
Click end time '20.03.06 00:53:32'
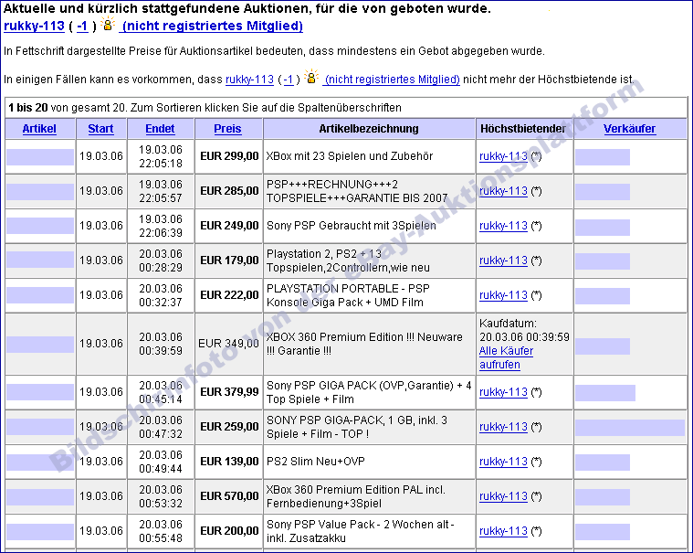pos(161,496)
